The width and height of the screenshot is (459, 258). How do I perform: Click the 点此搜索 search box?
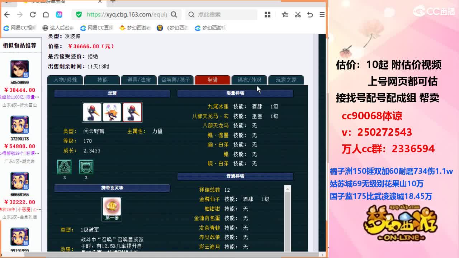(x=221, y=15)
